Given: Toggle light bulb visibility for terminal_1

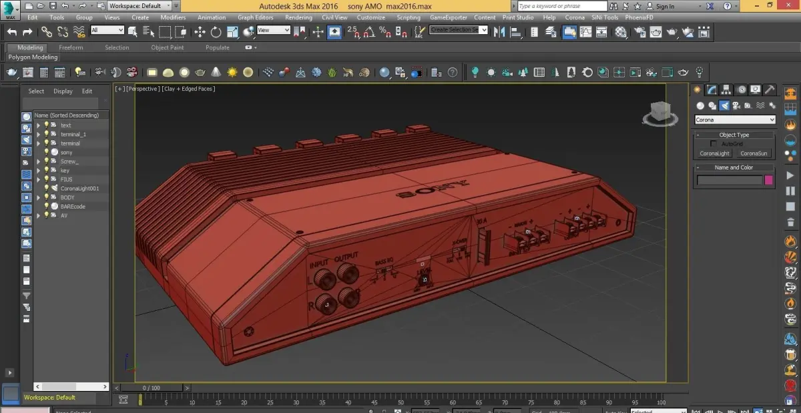Looking at the screenshot, I should tap(46, 134).
